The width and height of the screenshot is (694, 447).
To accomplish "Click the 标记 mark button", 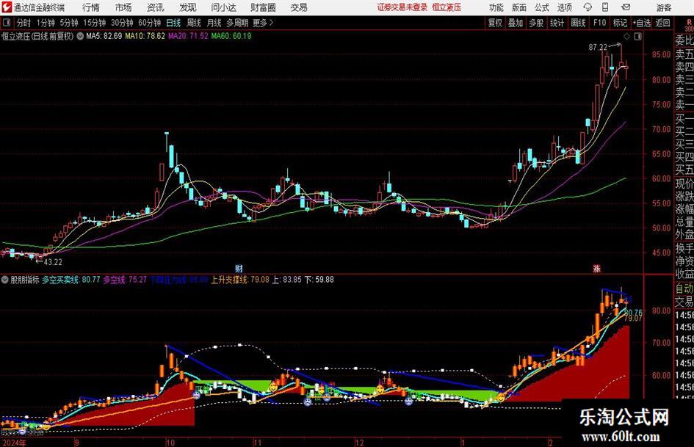I will click(620, 23).
